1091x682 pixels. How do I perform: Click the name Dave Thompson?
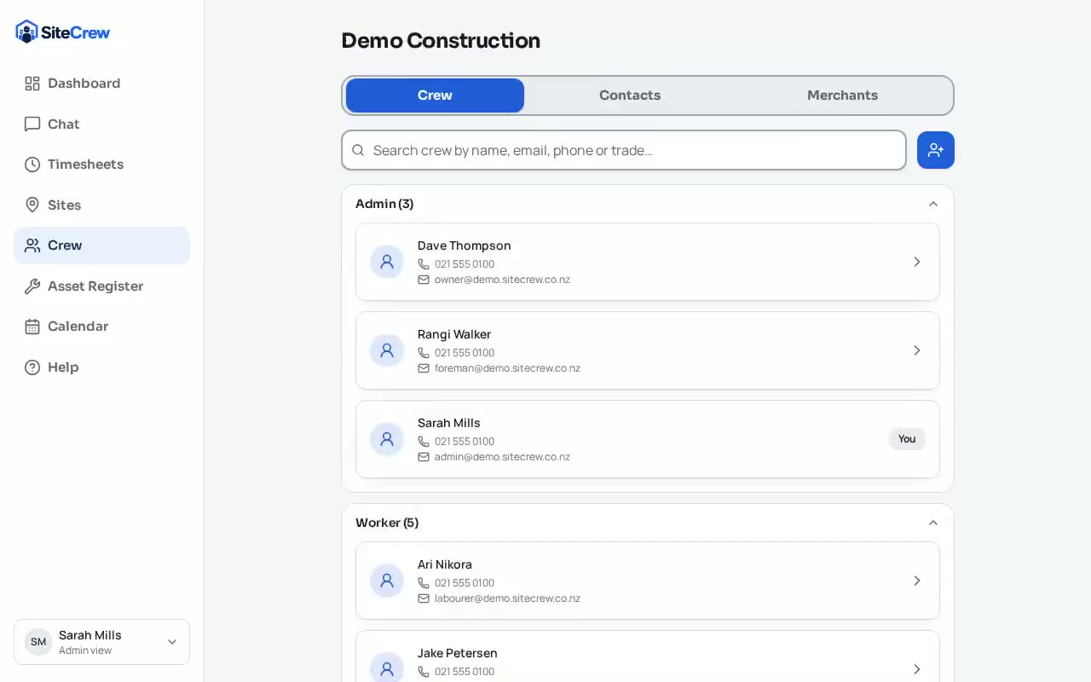465,246
